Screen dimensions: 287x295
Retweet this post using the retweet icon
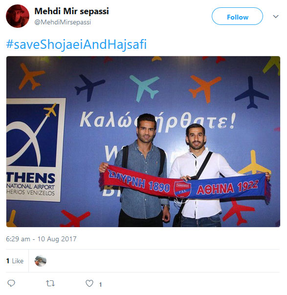(50, 283)
